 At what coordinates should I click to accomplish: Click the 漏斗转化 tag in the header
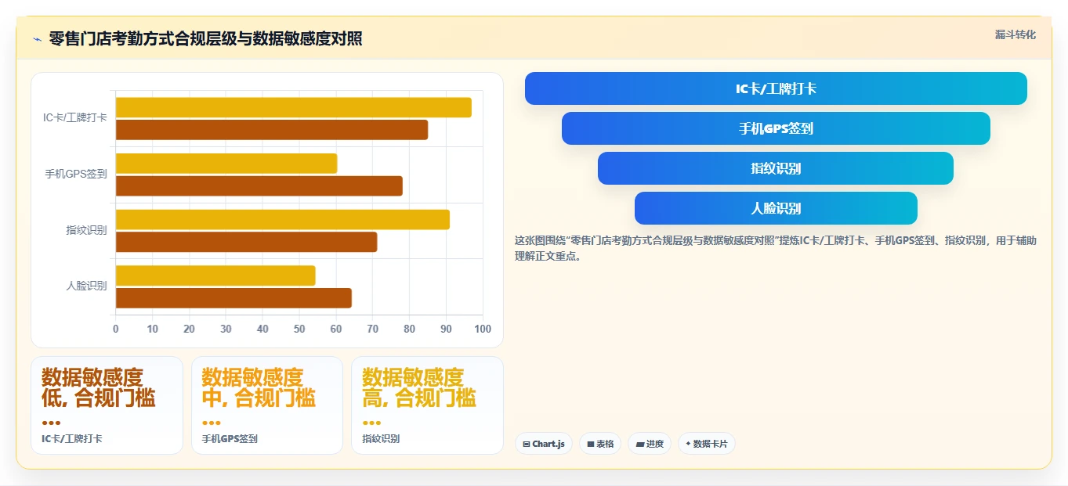point(1016,34)
